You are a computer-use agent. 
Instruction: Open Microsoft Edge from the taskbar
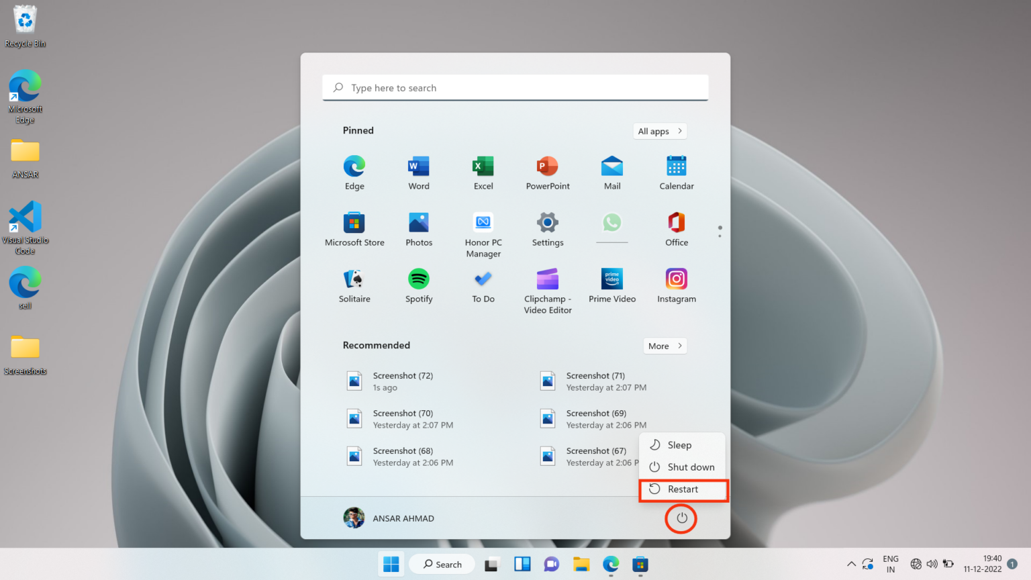coord(610,564)
